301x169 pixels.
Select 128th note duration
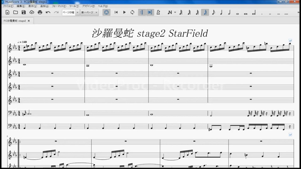point(181,13)
